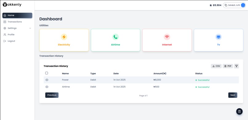The width and height of the screenshot is (248, 120).
Task: Open the Tv utility card
Action: point(218,40)
